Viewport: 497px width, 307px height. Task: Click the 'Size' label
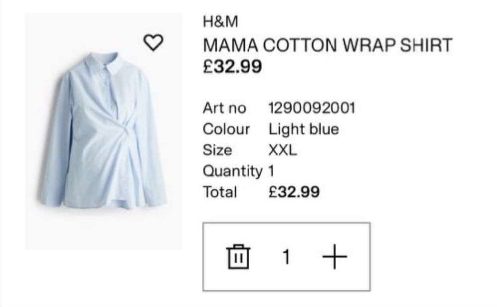point(217,150)
